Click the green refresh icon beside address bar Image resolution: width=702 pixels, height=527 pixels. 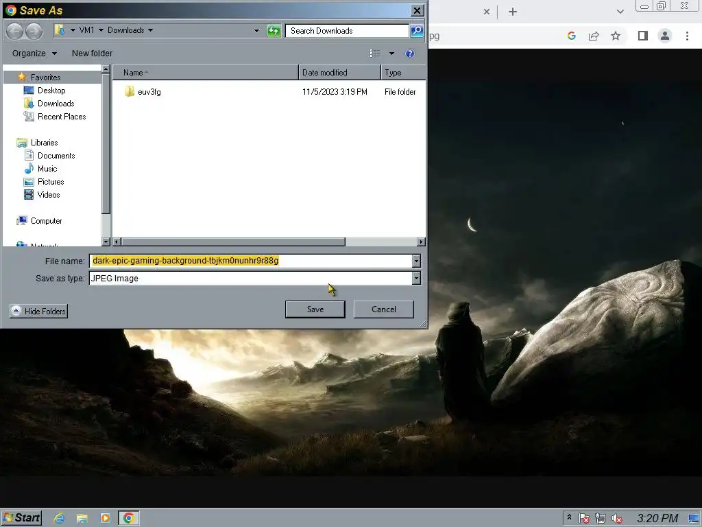[274, 30]
